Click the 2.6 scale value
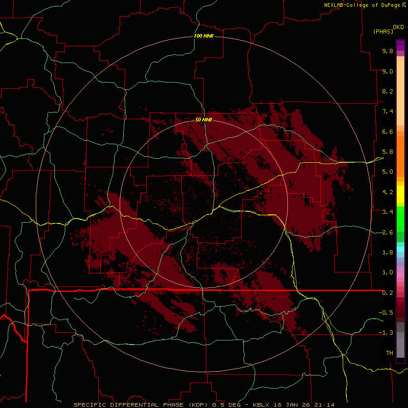This screenshot has height=408, width=408. pyautogui.click(x=388, y=233)
